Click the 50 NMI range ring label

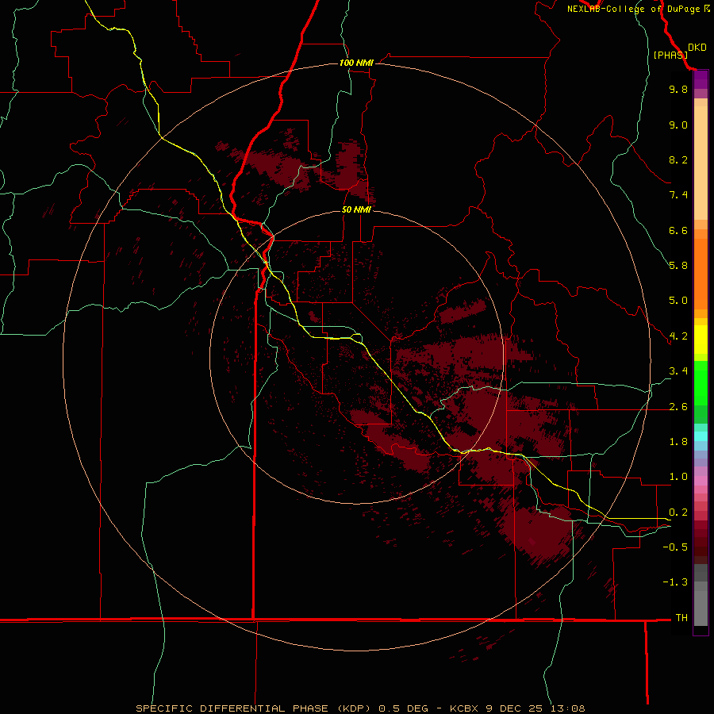coord(356,209)
